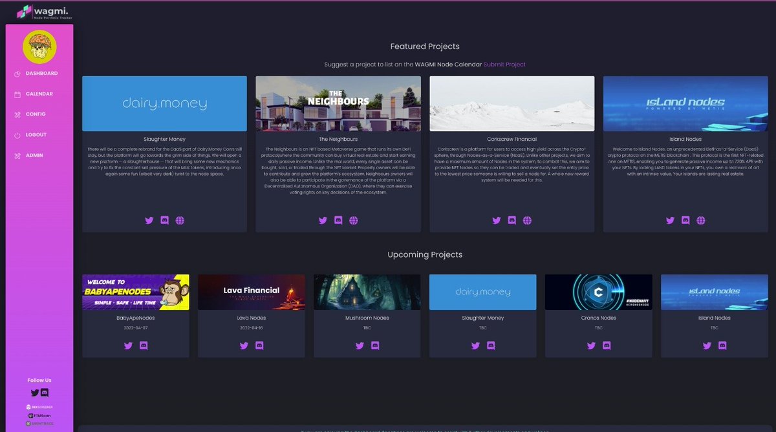Click the "2022-04-07" launch date
The height and width of the screenshot is (432, 776).
[136, 328]
